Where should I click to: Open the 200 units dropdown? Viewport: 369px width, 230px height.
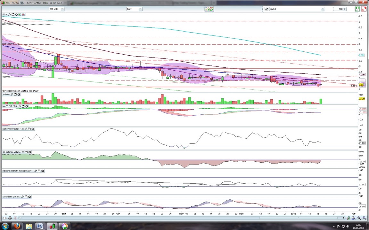[x=62, y=9]
